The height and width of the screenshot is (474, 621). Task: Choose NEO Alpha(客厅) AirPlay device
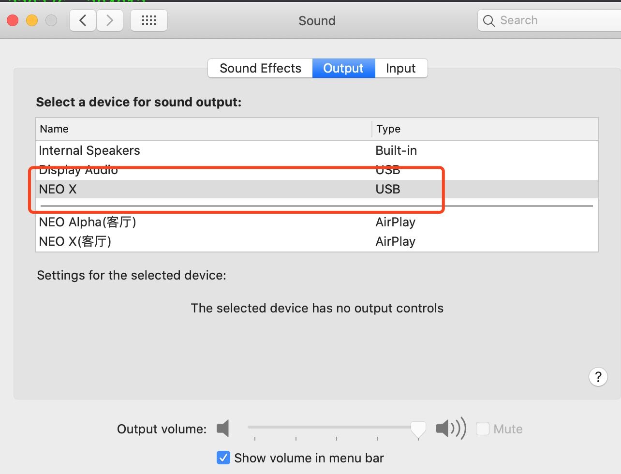pos(317,222)
